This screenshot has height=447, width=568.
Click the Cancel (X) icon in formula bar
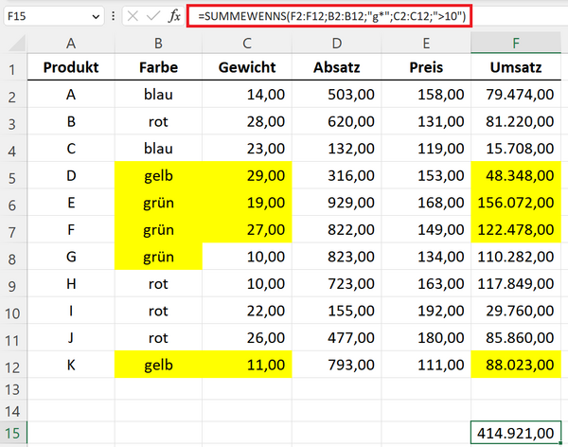tap(132, 17)
